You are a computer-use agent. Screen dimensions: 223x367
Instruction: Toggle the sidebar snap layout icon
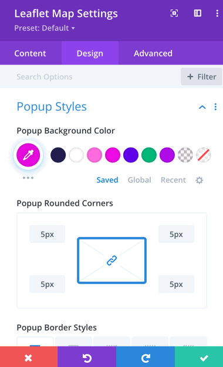tap(198, 13)
